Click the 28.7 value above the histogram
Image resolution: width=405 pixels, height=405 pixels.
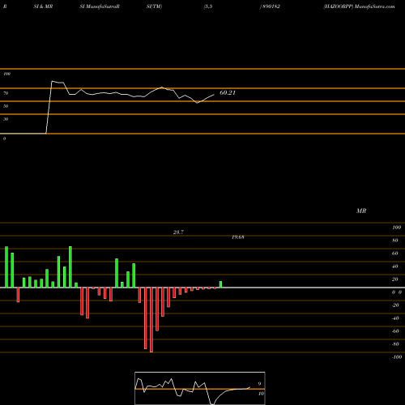(178, 232)
